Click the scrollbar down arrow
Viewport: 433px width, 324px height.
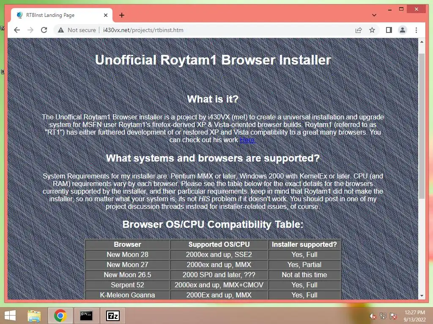click(422, 296)
